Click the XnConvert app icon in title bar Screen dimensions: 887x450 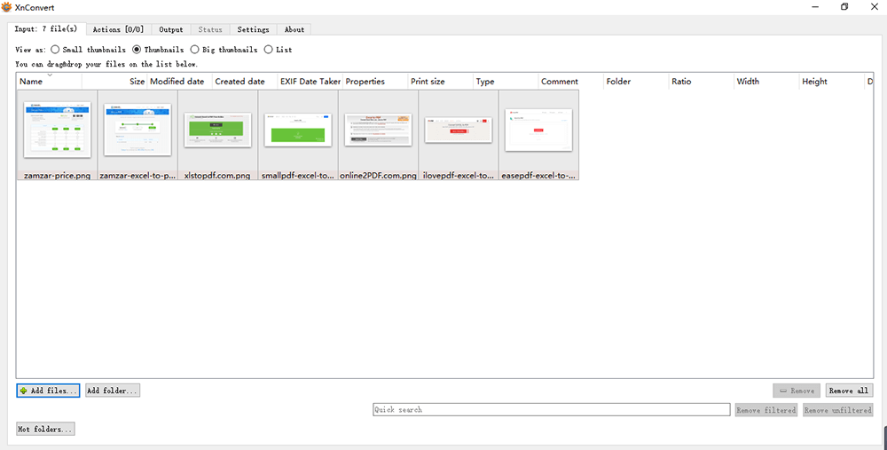pos(7,7)
